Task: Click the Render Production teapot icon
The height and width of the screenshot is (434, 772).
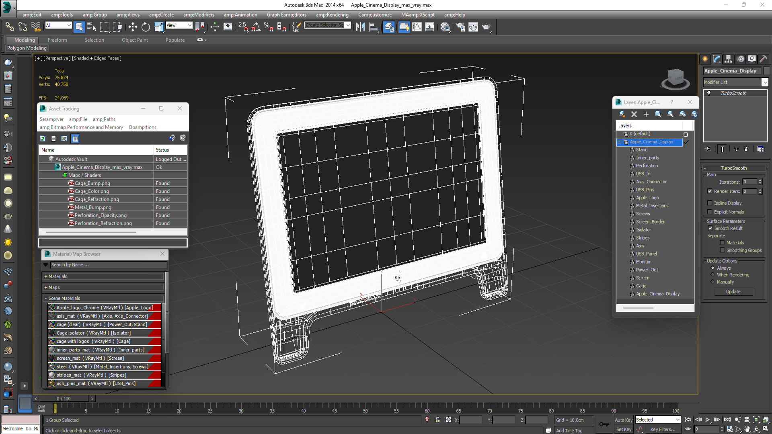Action: pos(486,27)
